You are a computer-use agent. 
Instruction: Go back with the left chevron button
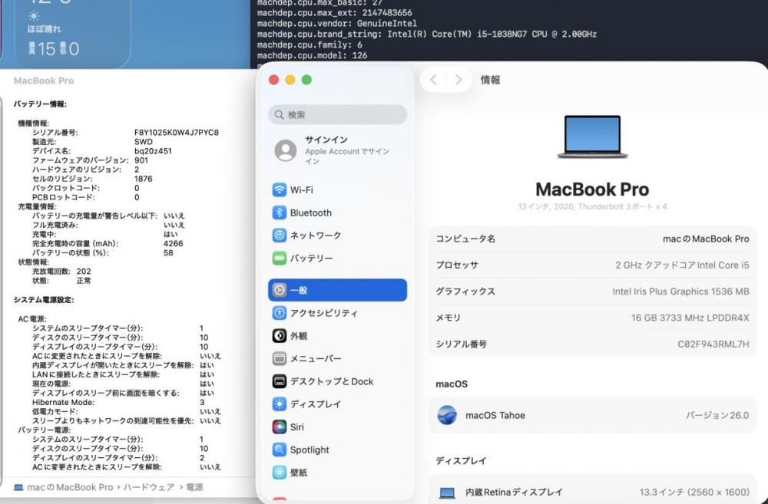[x=433, y=80]
